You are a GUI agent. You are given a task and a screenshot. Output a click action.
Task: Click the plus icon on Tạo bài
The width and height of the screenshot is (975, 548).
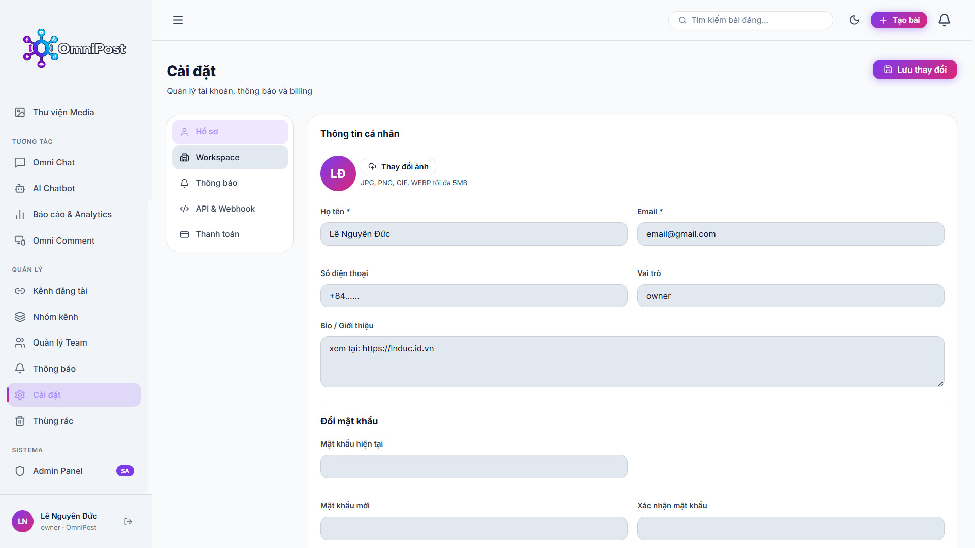pyautogui.click(x=883, y=20)
